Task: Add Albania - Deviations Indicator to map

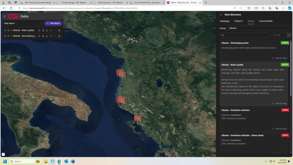Action: (x=279, y=129)
